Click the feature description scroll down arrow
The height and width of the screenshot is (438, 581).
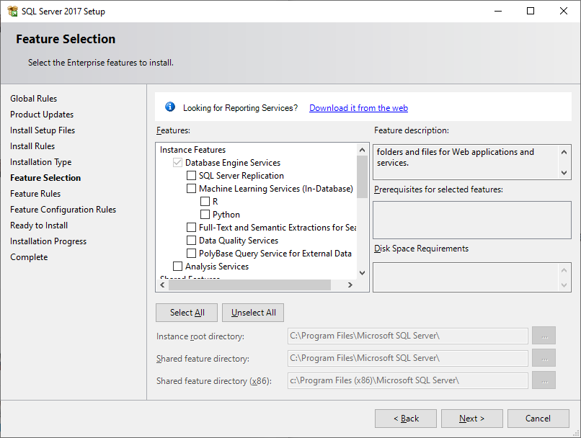(564, 172)
